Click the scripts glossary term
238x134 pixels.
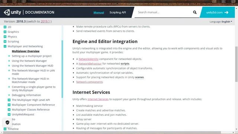(125, 64)
